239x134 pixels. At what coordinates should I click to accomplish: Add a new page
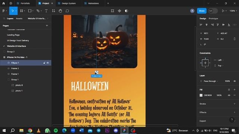(x=47, y=26)
